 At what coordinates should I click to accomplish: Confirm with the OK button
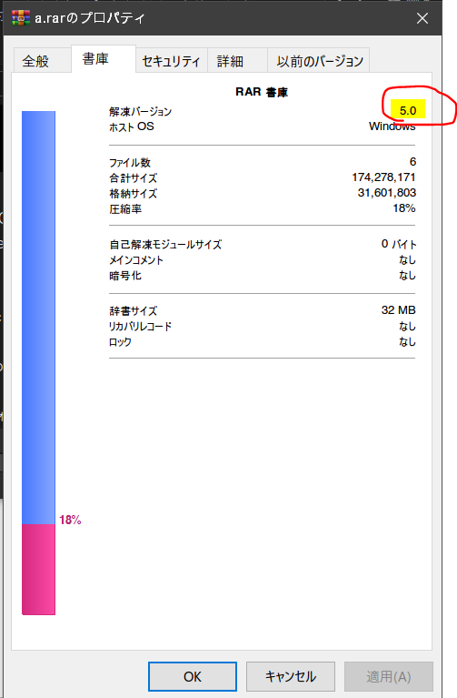tap(193, 677)
